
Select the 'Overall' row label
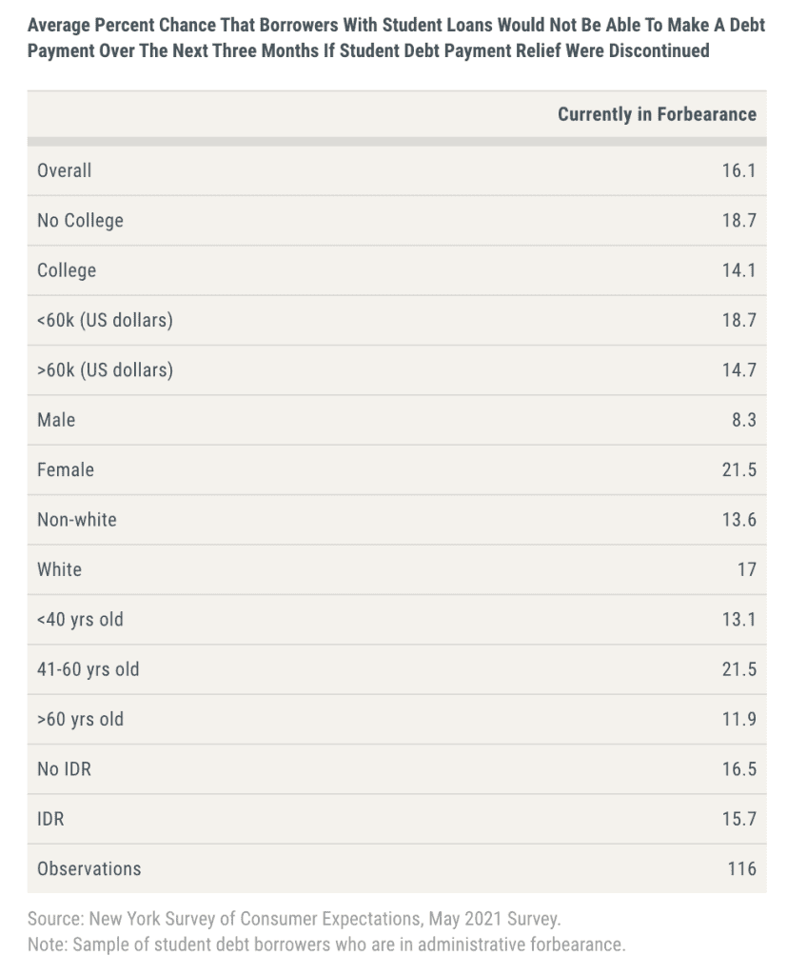[65, 170]
